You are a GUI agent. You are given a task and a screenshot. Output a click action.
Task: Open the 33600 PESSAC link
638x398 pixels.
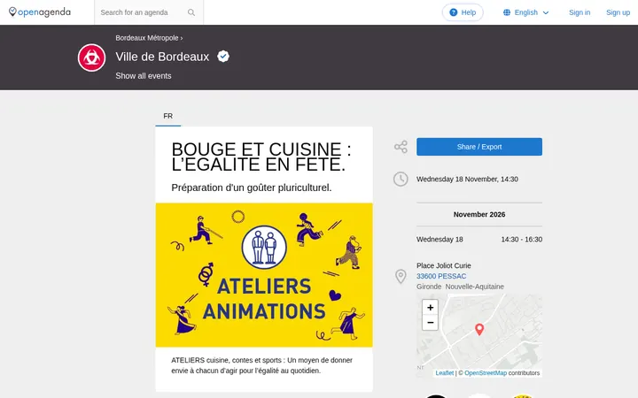[x=441, y=276]
